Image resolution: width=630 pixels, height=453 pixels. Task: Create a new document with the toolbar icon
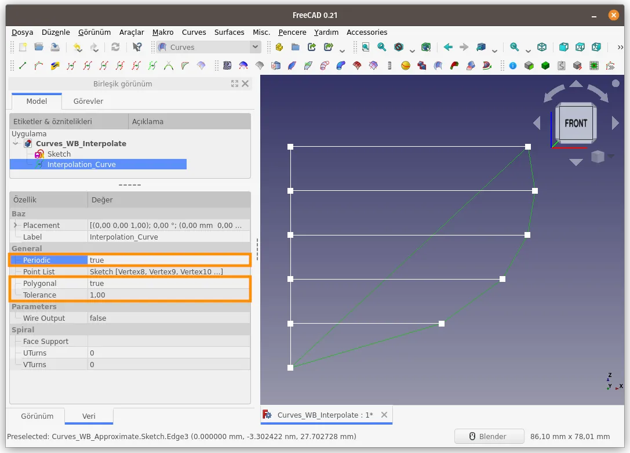click(23, 47)
